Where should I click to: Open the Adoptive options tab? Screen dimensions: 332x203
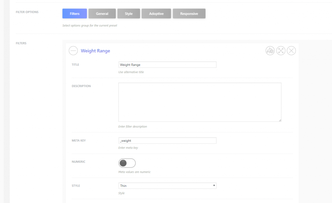pyautogui.click(x=156, y=14)
